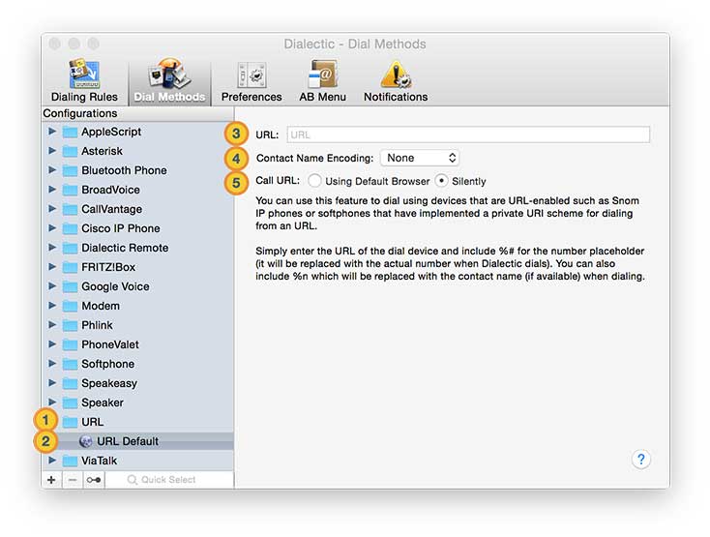
Task: Click the PhoneValet folder icon
Action: pyautogui.click(x=70, y=345)
